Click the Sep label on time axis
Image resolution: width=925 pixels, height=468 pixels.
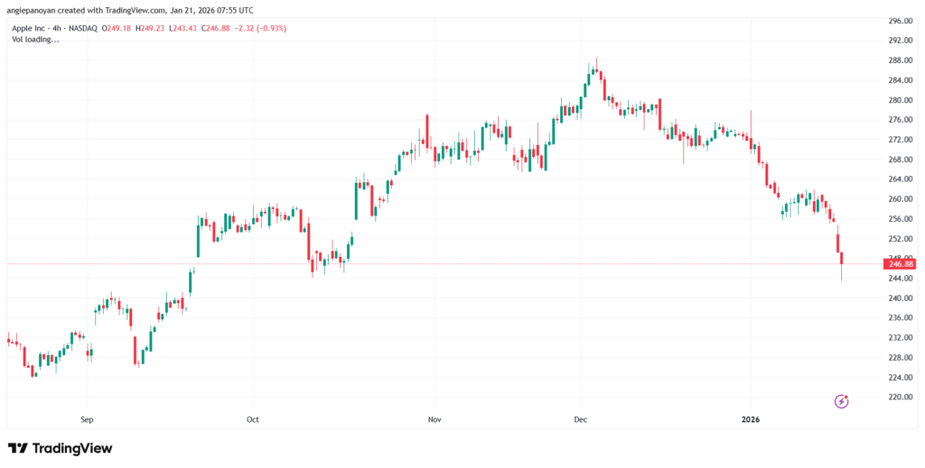tap(88, 419)
